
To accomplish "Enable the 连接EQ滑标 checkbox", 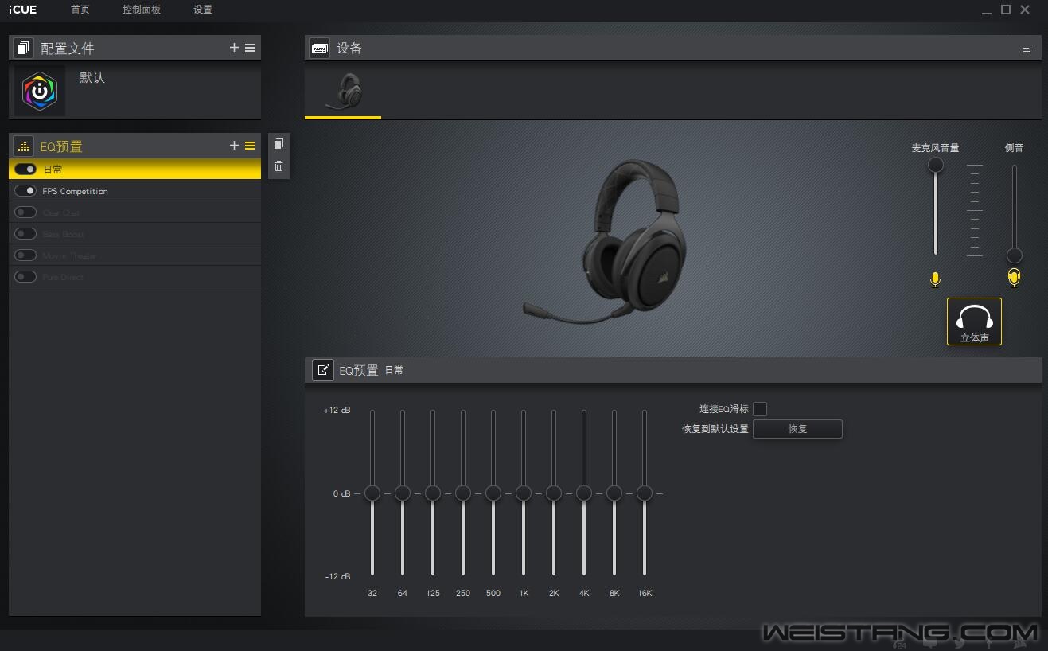I will tap(760, 409).
